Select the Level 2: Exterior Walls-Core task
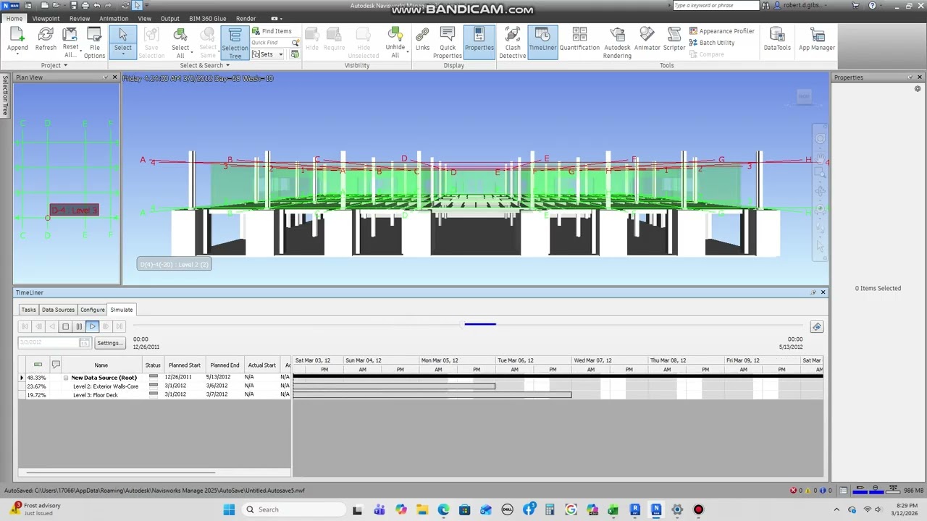927x521 pixels. [105, 386]
